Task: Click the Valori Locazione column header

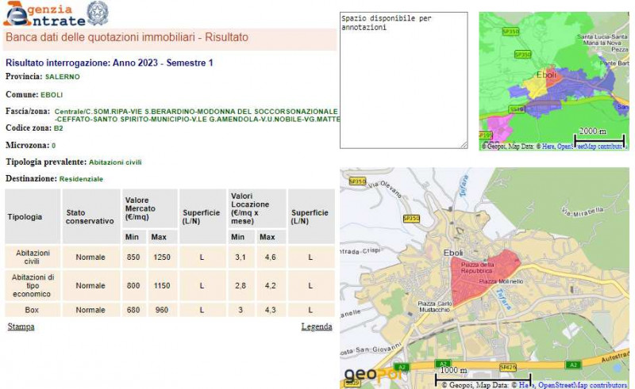Action: click(x=257, y=208)
